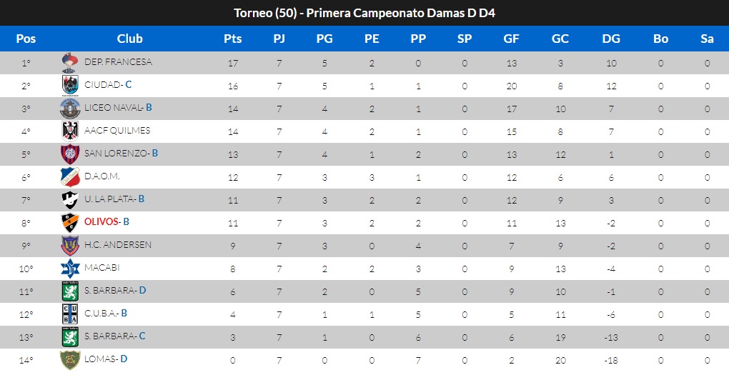This screenshot has height=380, width=729.
Task: Open the LICEO NAVAL- B team link
Action: (118, 108)
